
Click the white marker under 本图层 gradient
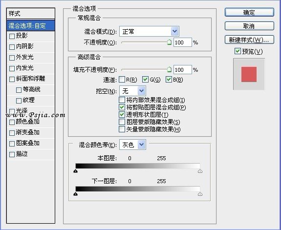pyautogui.click(x=200, y=171)
